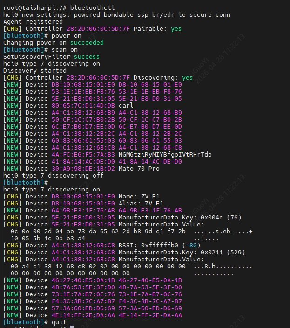The image size is (290, 328).
Task: Click the device name NGM6tziRyMIYBfgpIVtRHrTdo
Action: tap(165, 155)
